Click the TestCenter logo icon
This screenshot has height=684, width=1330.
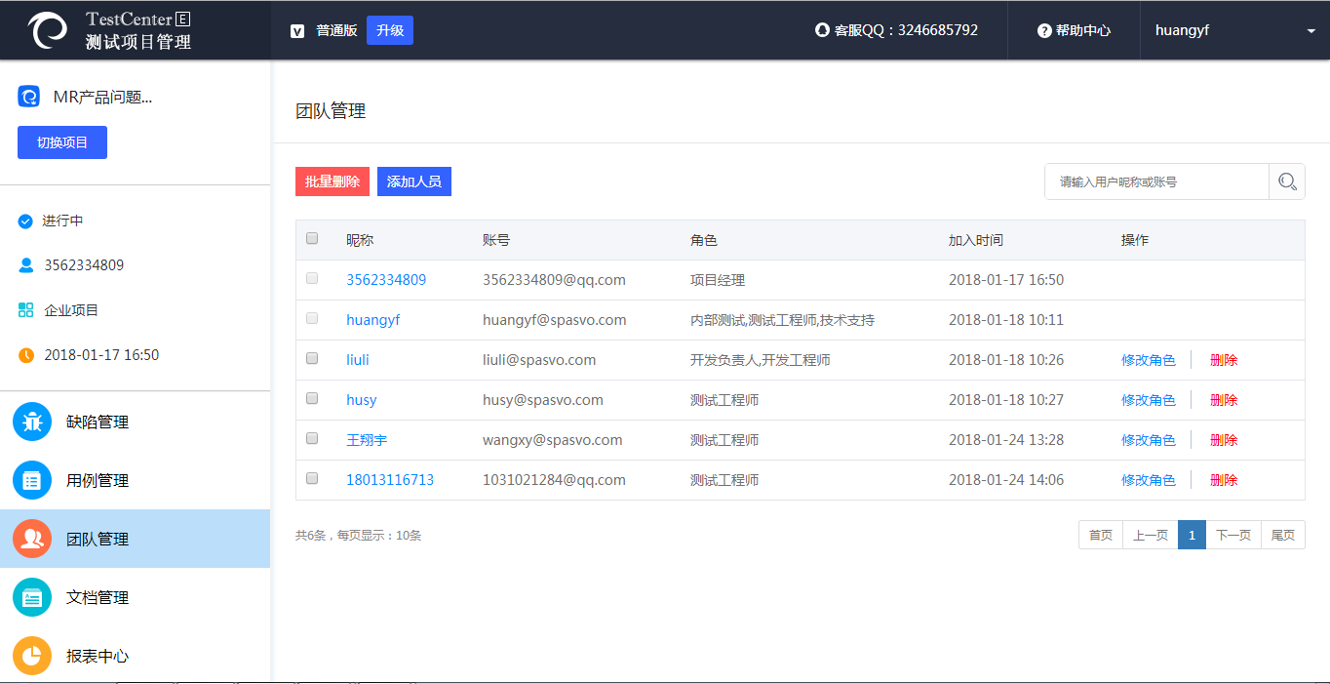(48, 30)
